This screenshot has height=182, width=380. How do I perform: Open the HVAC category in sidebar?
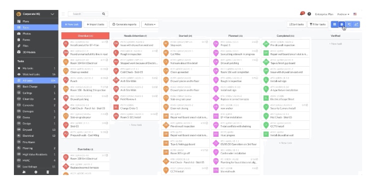click(36, 160)
